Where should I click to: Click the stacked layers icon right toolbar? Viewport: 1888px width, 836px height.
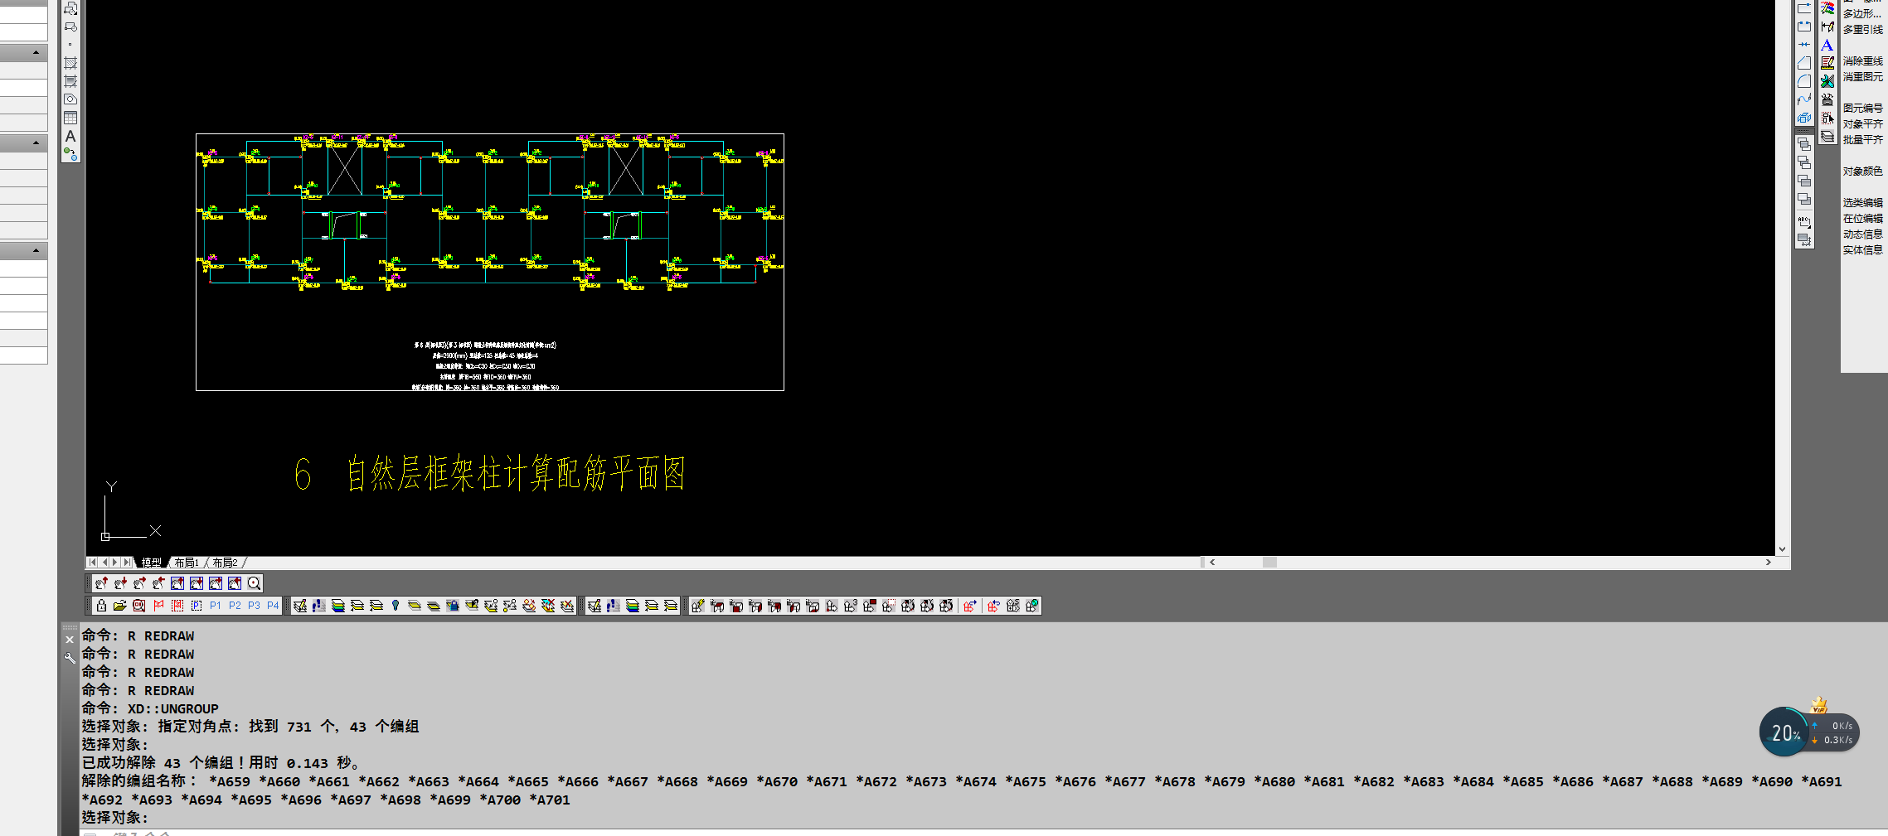[1827, 136]
